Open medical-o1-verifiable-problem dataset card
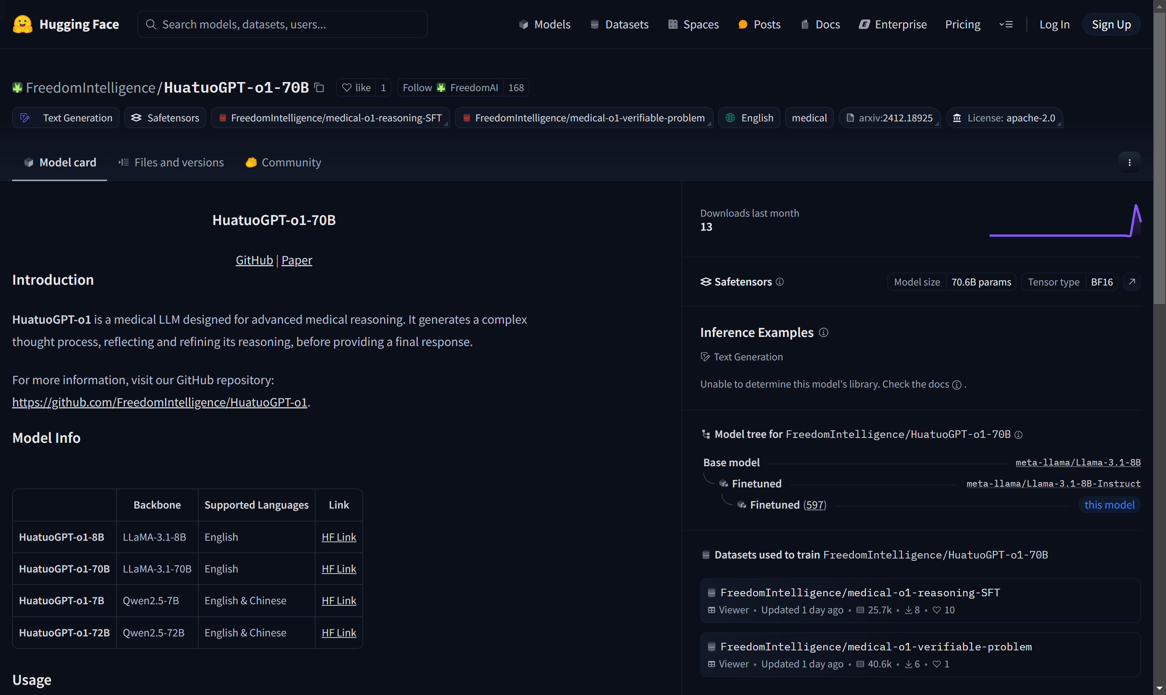The width and height of the screenshot is (1166, 695). coord(920,655)
